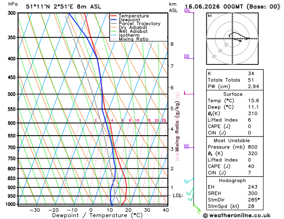Click the 500 pressure level label
The image size is (284, 219).
click(x=13, y=94)
